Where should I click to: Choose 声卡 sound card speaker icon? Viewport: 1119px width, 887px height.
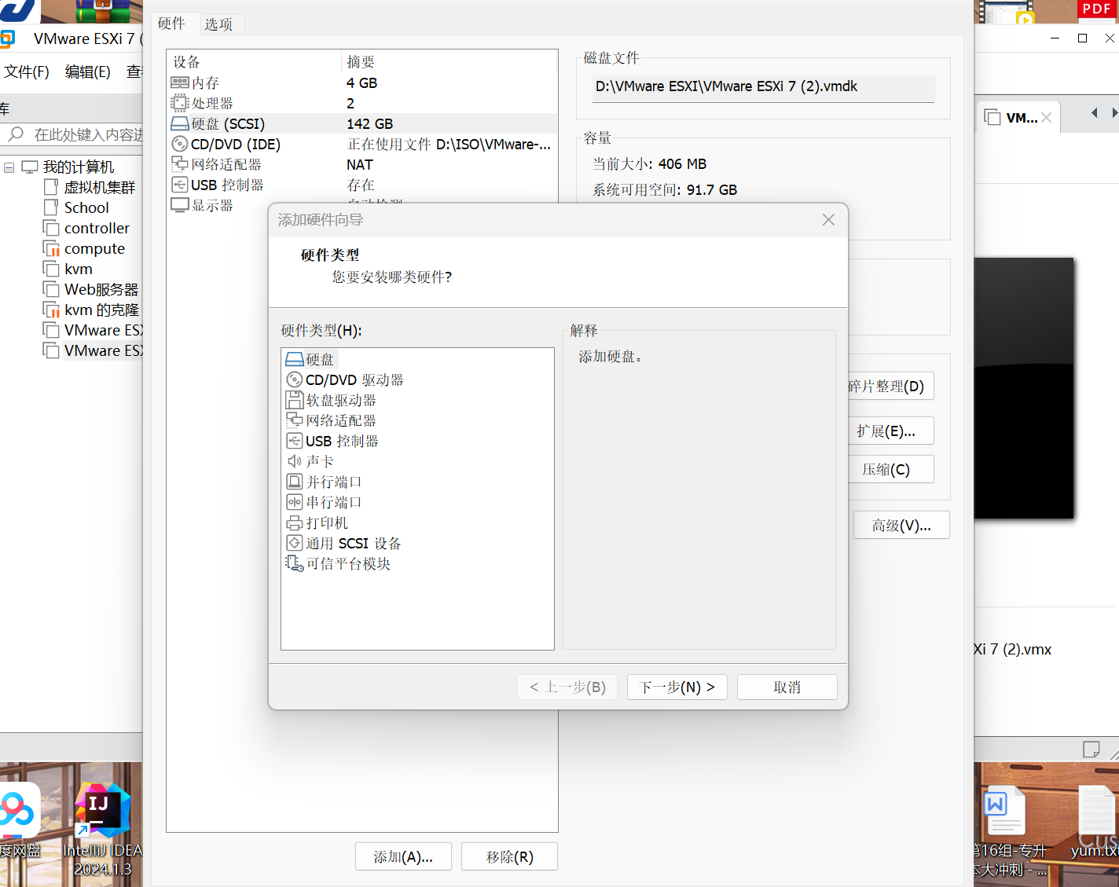pos(295,461)
